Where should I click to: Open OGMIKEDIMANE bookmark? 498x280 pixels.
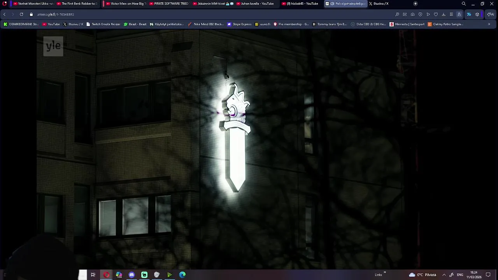(21, 24)
